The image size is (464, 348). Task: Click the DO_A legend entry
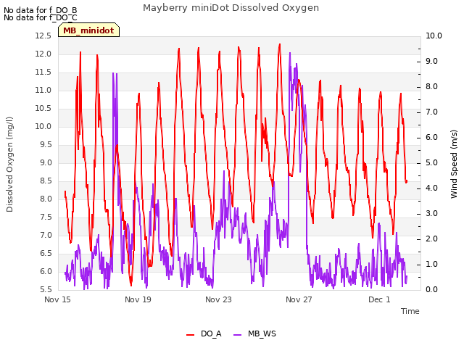pyautogui.click(x=204, y=333)
